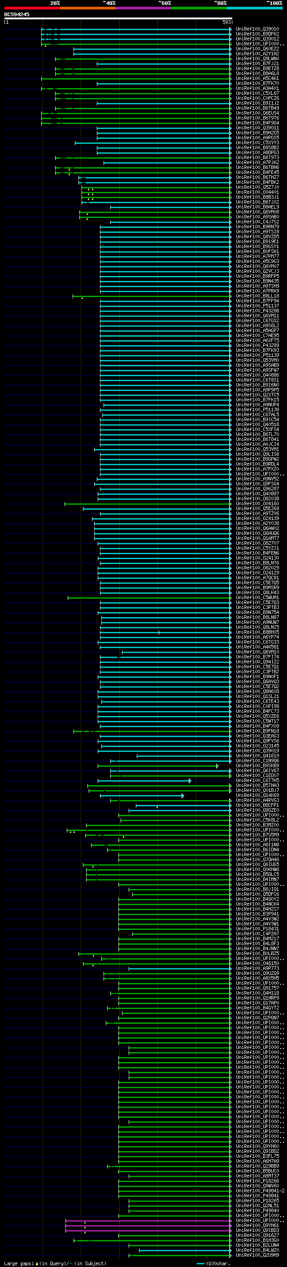
Task: Select hit label UniRef100_B9H2G5
Action: 257,133
